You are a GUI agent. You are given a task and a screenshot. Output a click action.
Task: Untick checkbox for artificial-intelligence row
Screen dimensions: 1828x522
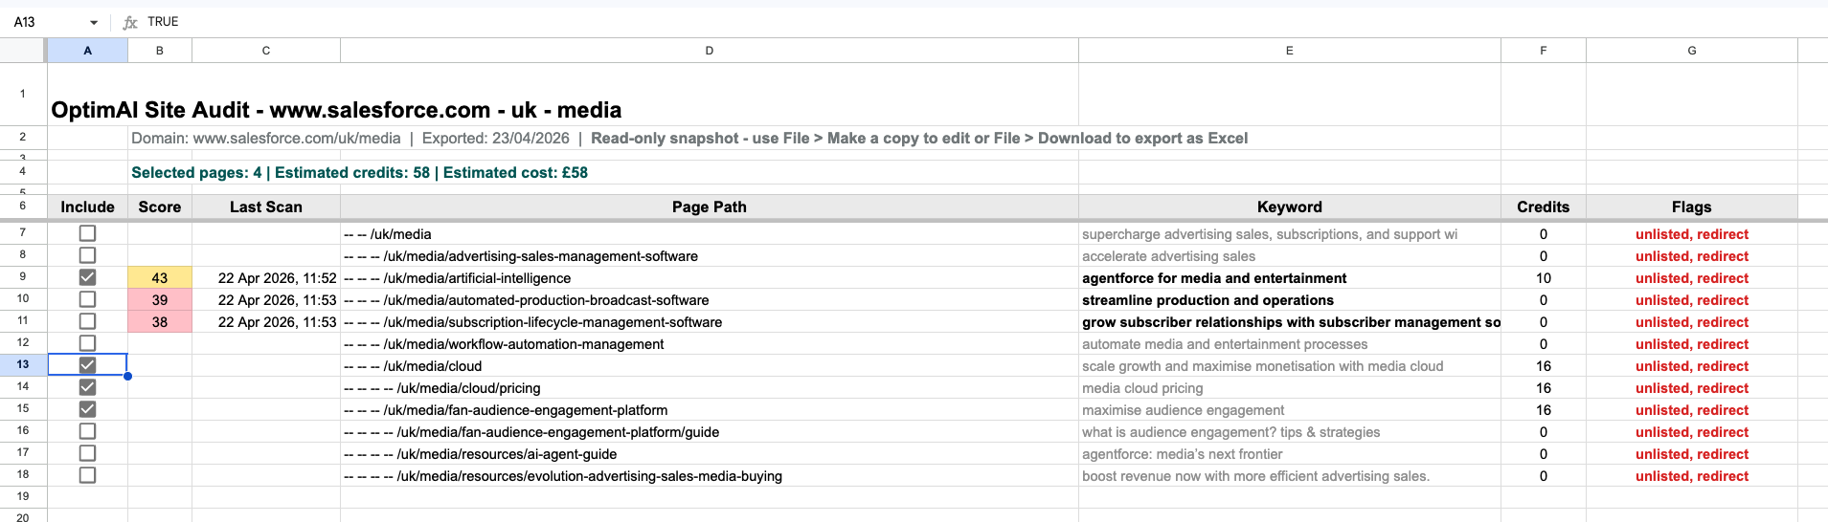pyautogui.click(x=87, y=277)
